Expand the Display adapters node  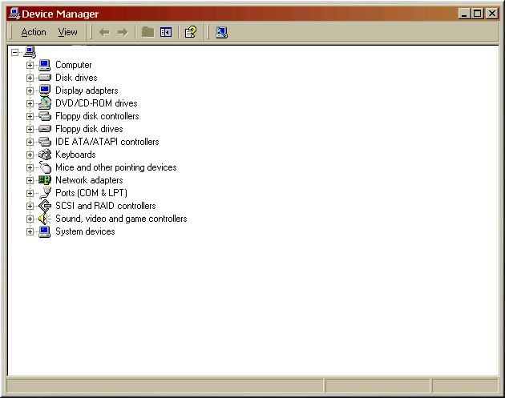click(30, 90)
